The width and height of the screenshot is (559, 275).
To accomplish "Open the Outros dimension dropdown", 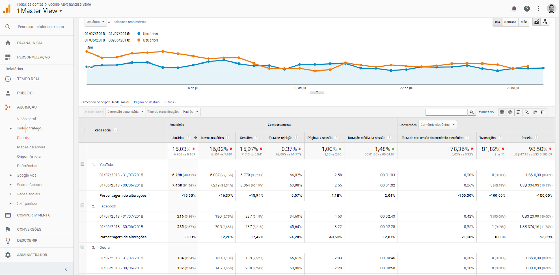I will coord(170,102).
